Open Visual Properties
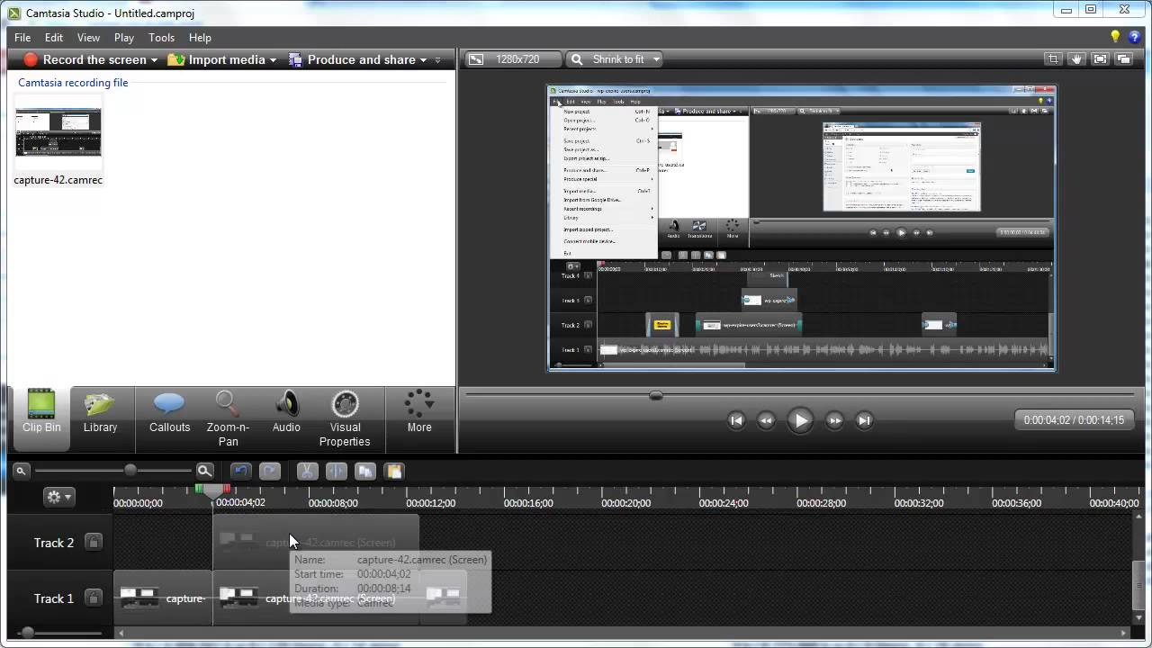Image resolution: width=1152 pixels, height=648 pixels. (345, 418)
